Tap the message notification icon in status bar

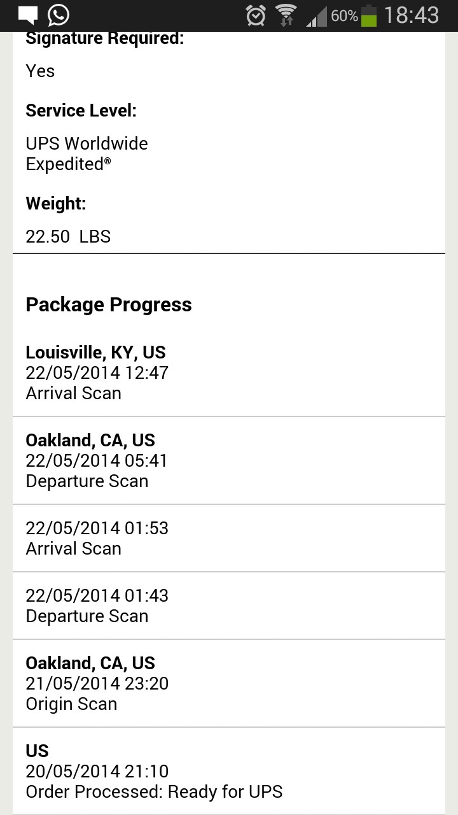click(28, 15)
